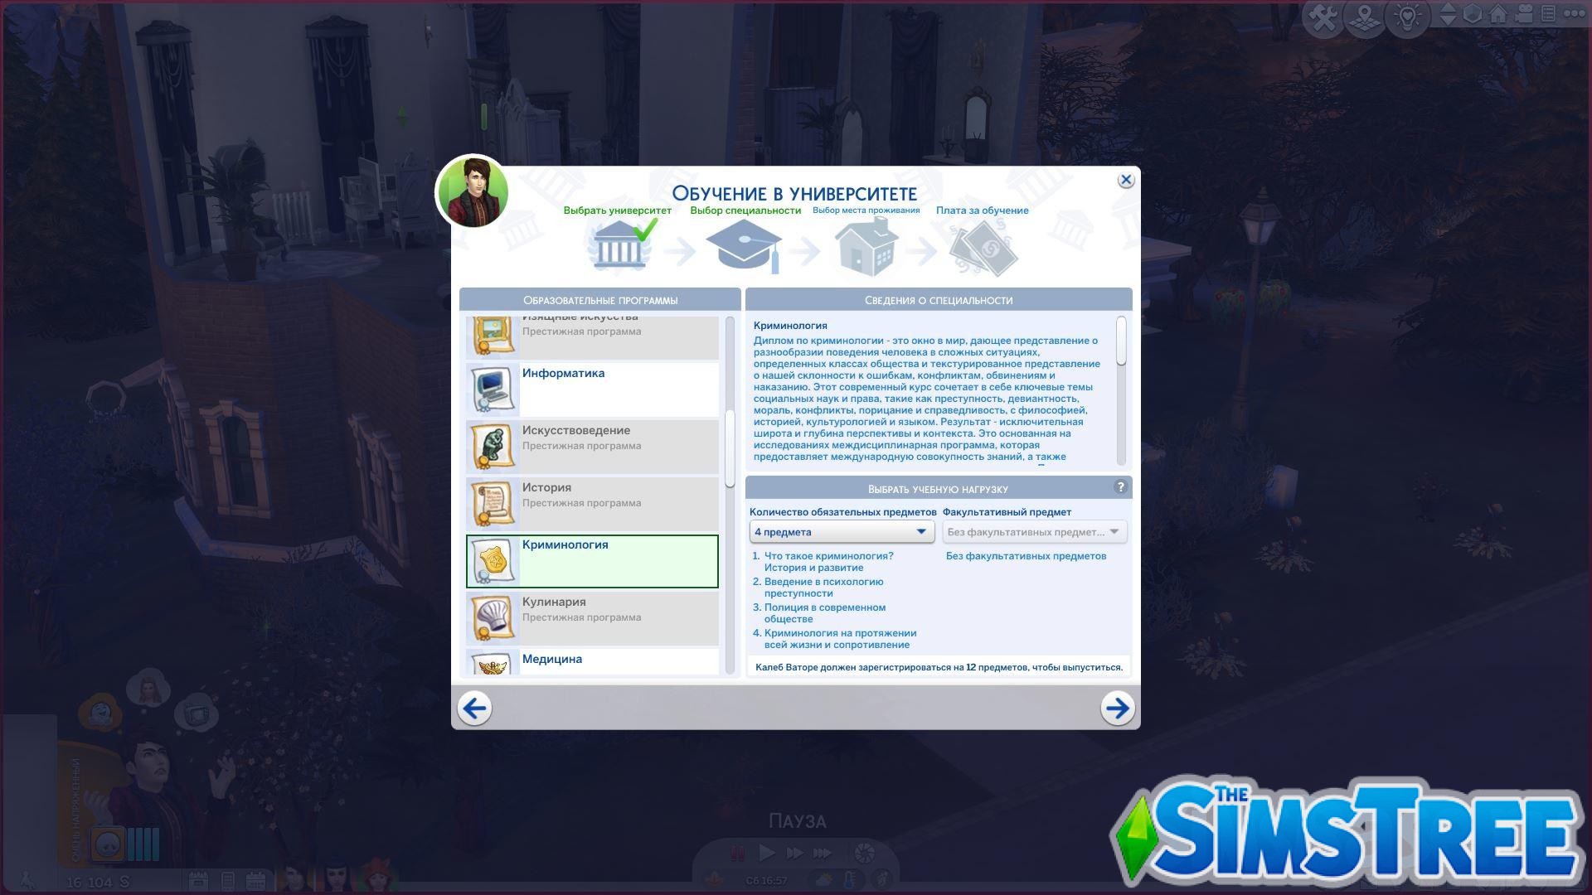The height and width of the screenshot is (895, 1592).
Task: Click the fast-forward double speed button
Action: (794, 853)
